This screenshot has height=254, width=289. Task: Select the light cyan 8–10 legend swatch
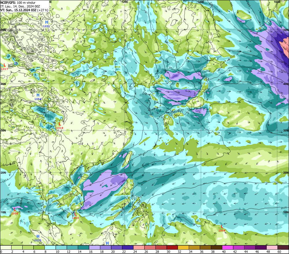(50, 248)
